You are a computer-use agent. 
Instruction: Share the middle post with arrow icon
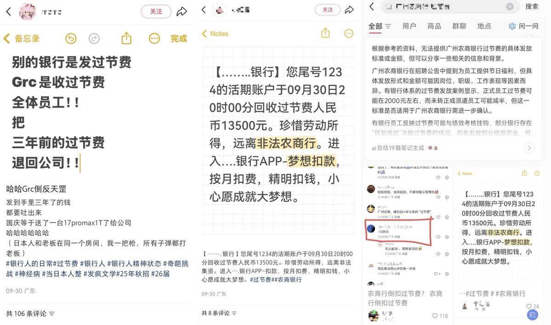pyautogui.click(x=349, y=10)
